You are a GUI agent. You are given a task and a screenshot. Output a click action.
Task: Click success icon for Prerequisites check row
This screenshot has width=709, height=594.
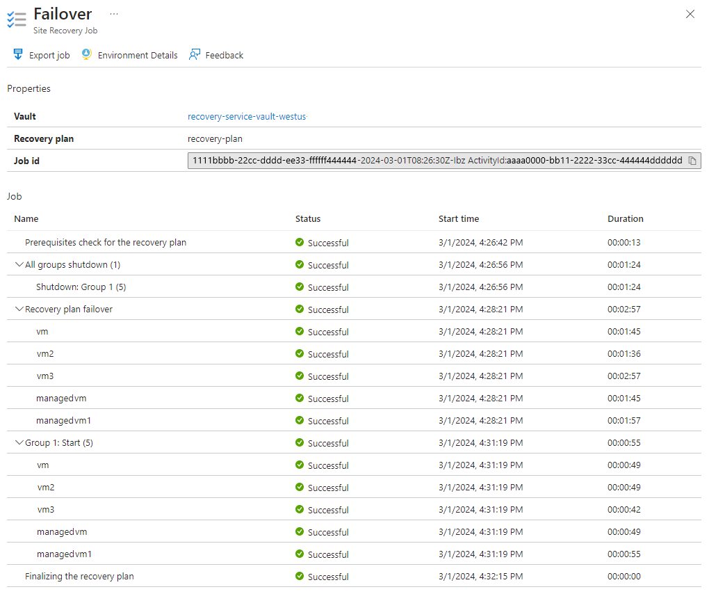coord(300,243)
